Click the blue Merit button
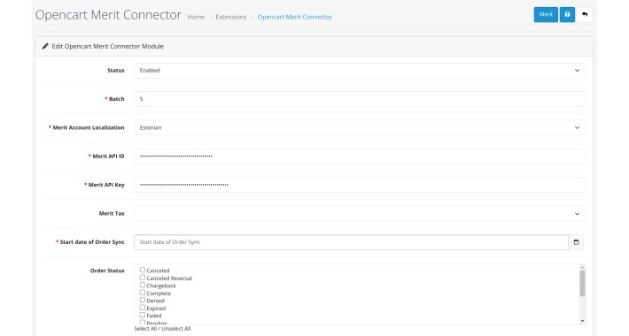The image size is (629, 336). pos(546,15)
